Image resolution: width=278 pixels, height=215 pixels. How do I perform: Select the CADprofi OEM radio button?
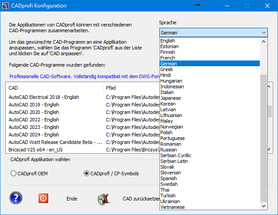[x=13, y=174]
